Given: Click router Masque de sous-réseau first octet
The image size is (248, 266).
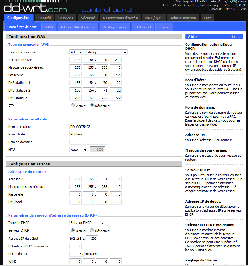Looking at the screenshot, I should click(x=75, y=187).
